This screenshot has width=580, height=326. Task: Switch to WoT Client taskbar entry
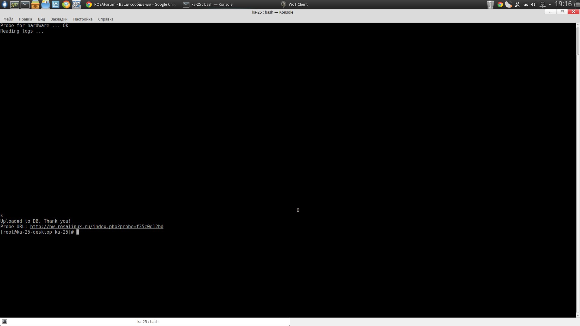[295, 4]
